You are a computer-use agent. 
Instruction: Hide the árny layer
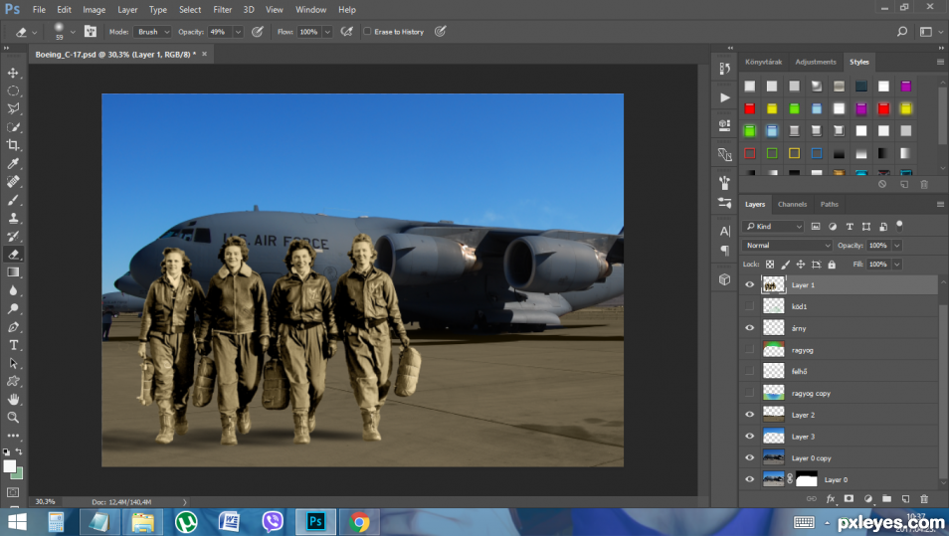tap(749, 328)
